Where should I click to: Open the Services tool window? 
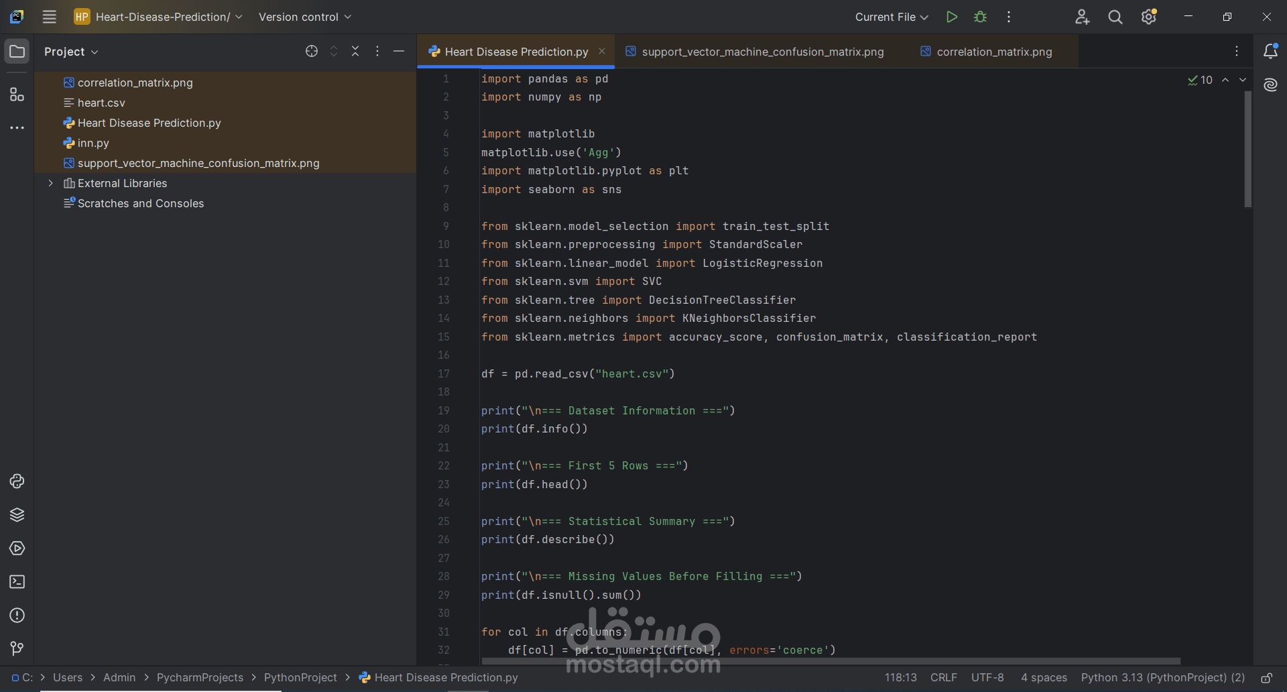point(17,549)
